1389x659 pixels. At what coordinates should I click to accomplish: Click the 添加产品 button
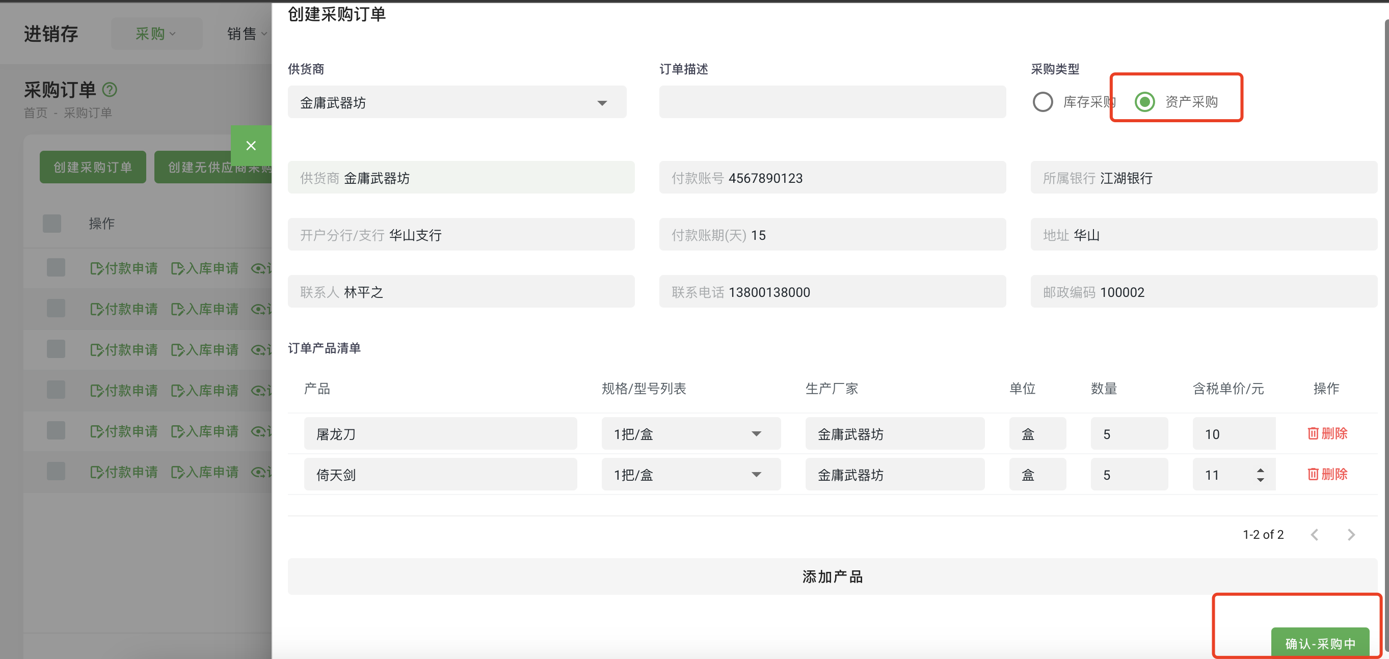pos(832,576)
